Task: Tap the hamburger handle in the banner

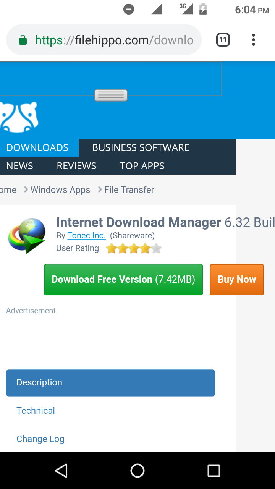Action: point(111,95)
